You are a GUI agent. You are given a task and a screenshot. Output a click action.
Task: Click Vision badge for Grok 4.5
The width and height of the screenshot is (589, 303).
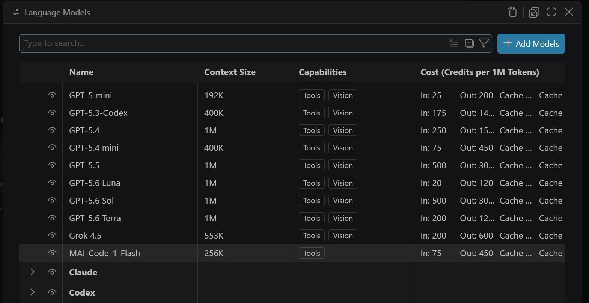343,235
